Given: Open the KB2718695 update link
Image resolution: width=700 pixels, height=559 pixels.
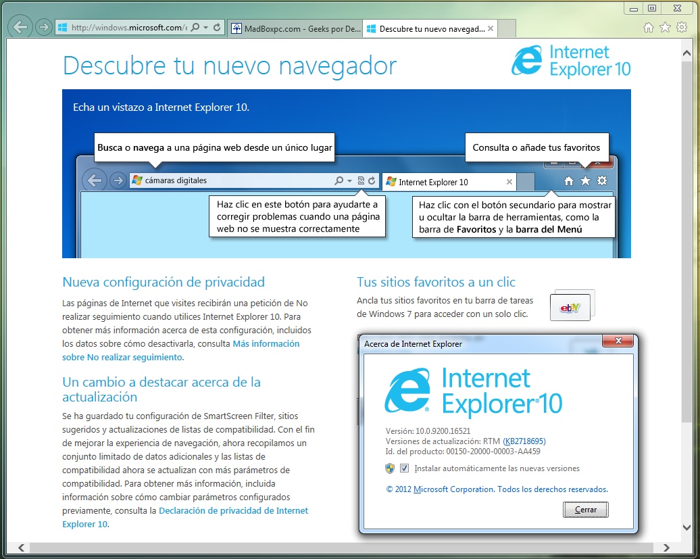Looking at the screenshot, I should [x=524, y=441].
